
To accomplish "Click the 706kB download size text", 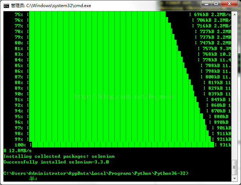I will (204, 20).
